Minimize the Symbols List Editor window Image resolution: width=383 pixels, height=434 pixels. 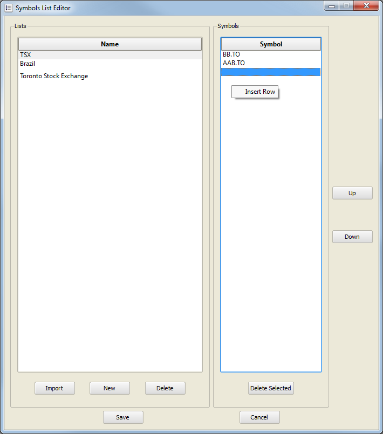tap(332, 6)
